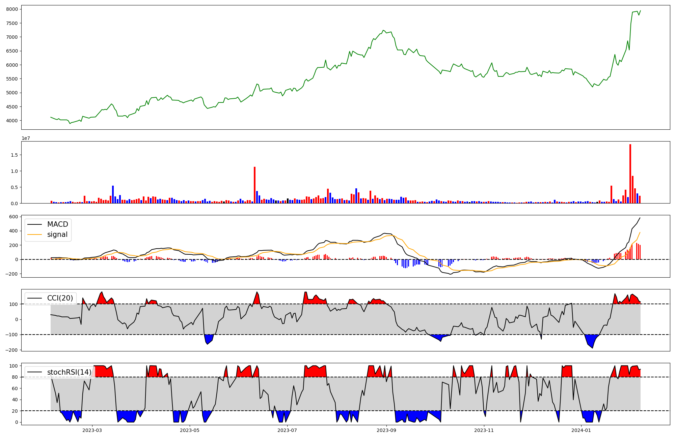Click the 2023-05 x-axis date label
675x438 pixels.
click(x=190, y=430)
